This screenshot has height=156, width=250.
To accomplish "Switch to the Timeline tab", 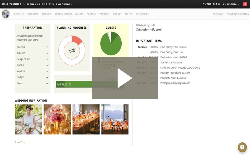I will tap(47, 14).
